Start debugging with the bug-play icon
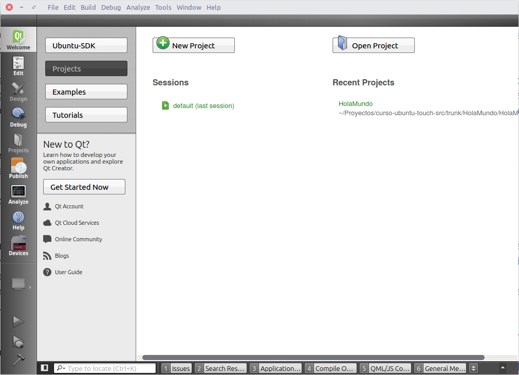519x375 pixels. pos(18,342)
